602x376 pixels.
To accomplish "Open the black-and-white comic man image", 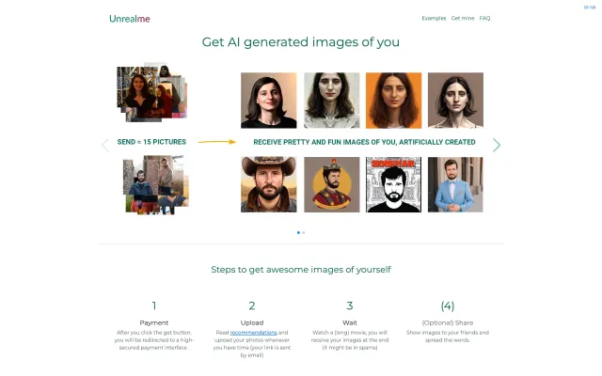I will coord(393,184).
